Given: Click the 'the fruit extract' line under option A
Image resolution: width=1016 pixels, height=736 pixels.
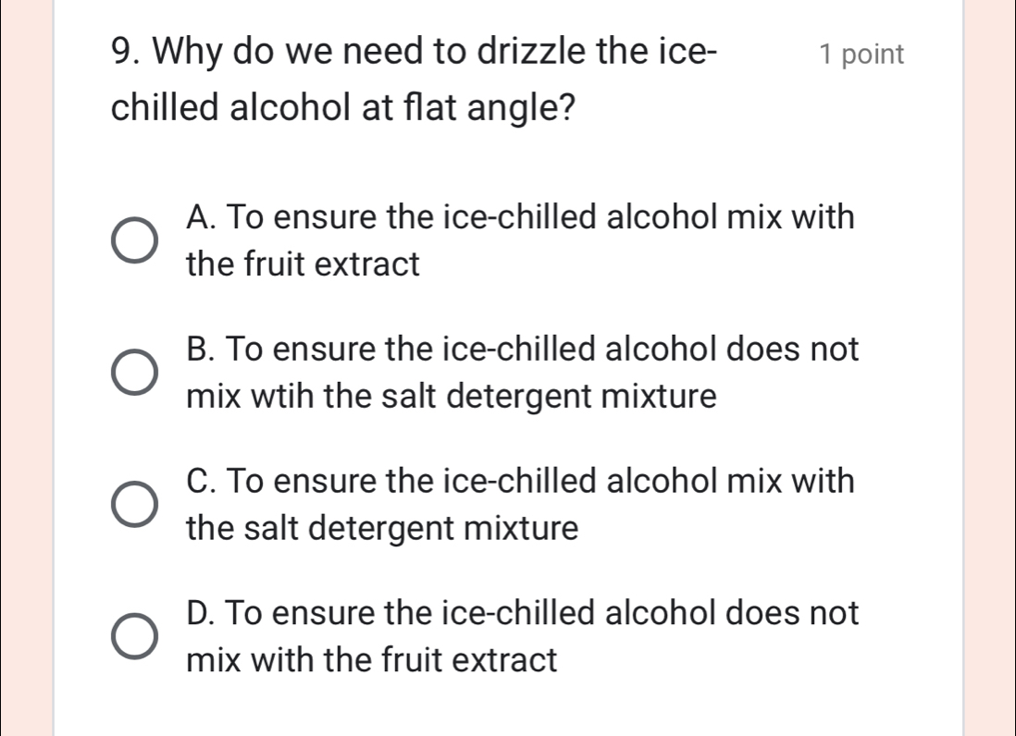Looking at the screenshot, I should tap(303, 264).
